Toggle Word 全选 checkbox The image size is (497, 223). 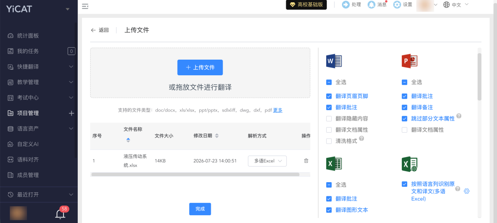[329, 83]
